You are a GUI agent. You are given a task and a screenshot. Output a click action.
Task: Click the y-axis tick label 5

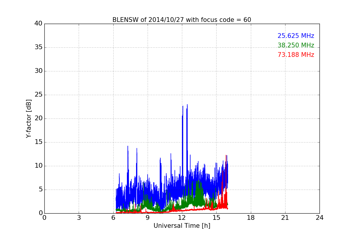pyautogui.click(x=41, y=190)
